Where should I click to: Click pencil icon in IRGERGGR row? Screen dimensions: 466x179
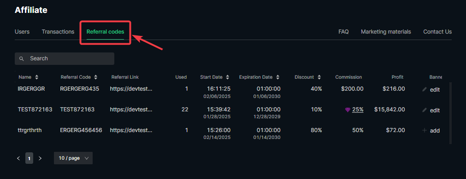point(425,89)
